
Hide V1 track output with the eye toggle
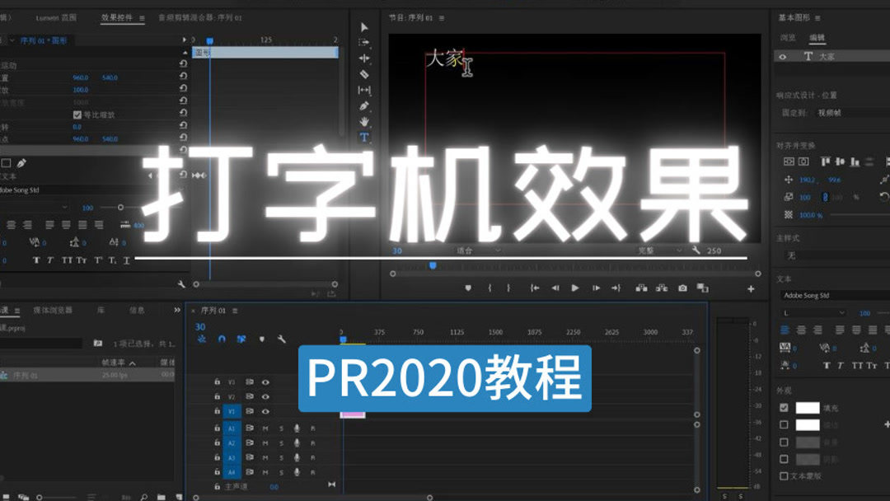pos(265,412)
